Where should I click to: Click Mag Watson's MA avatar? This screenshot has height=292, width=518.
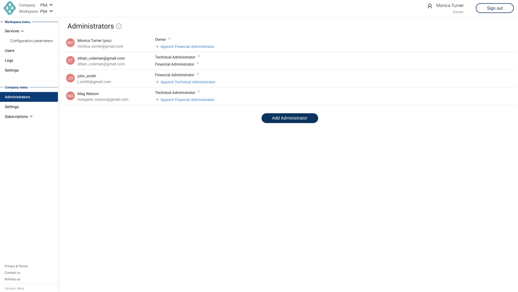coord(70,96)
